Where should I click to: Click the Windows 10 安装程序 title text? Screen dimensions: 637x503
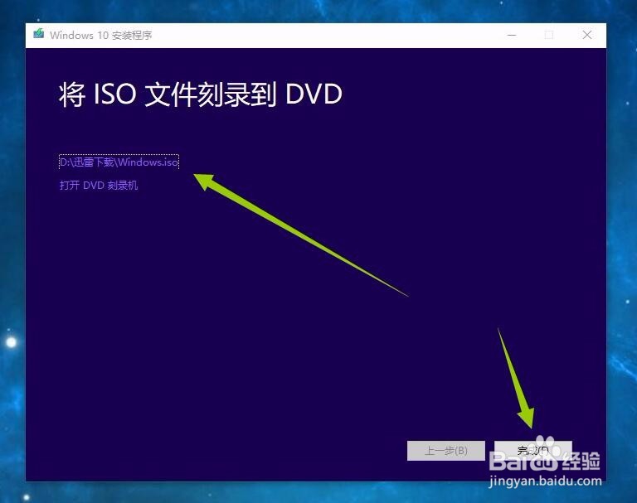(101, 36)
